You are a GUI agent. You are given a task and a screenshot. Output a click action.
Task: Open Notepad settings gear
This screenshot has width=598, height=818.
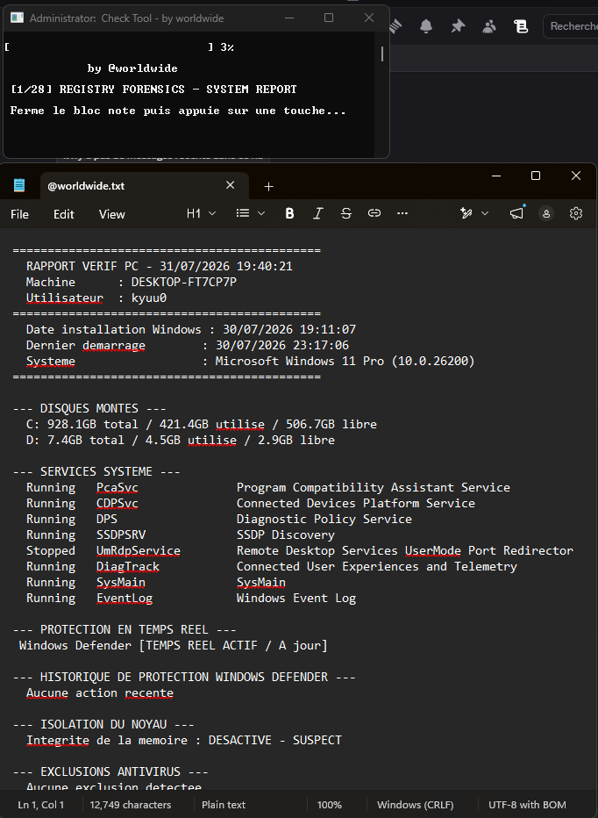tap(576, 213)
